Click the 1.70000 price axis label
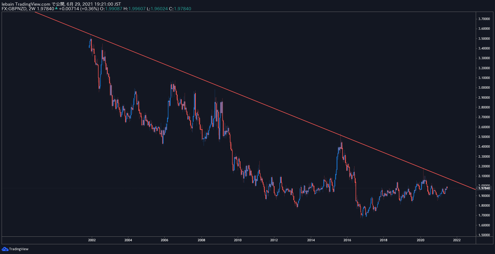 [484, 215]
